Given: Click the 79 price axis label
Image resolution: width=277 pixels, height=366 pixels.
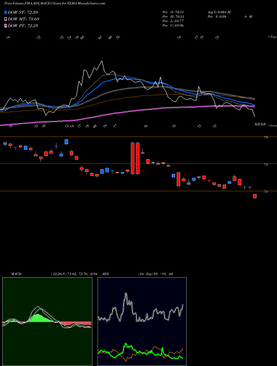Looking at the screenshot, I should (265, 138).
